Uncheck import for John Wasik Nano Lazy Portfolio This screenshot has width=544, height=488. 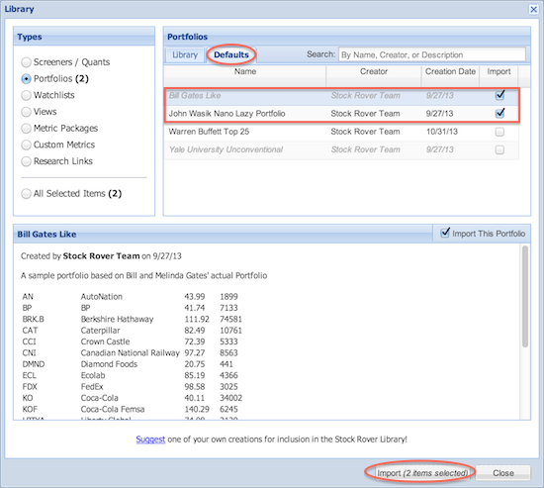pos(499,113)
